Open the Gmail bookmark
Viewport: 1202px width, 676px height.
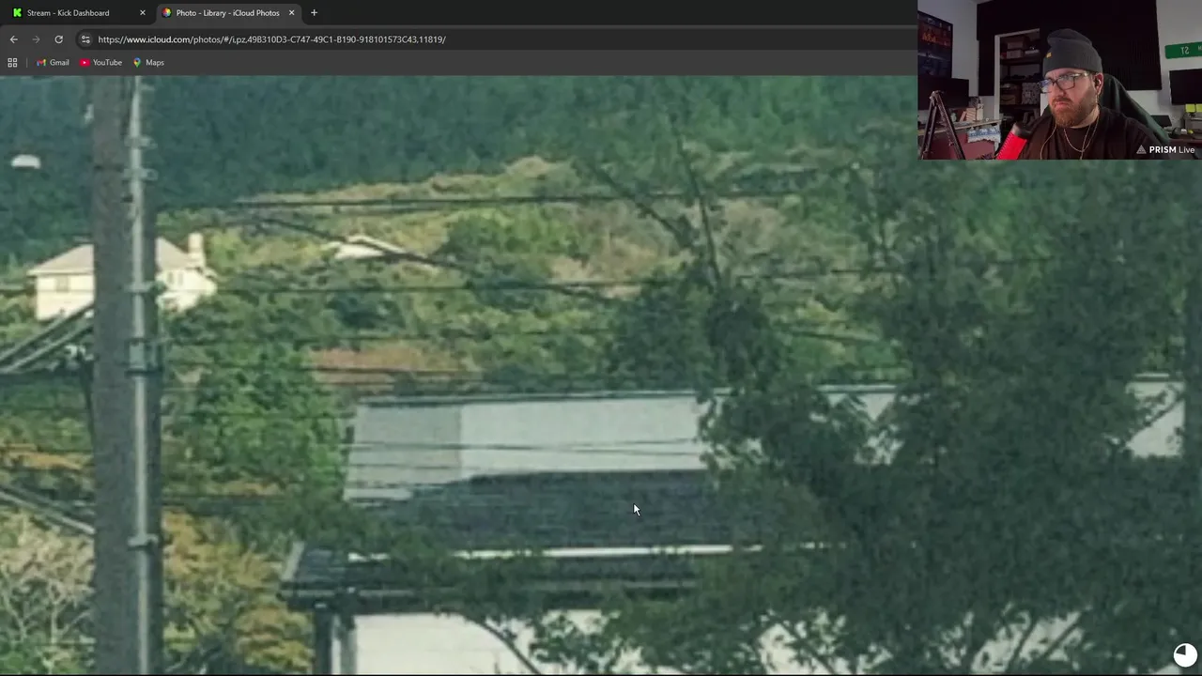click(x=53, y=63)
